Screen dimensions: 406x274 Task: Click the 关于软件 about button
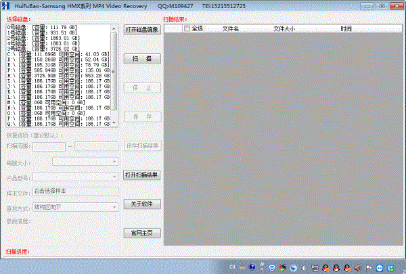[142, 204]
